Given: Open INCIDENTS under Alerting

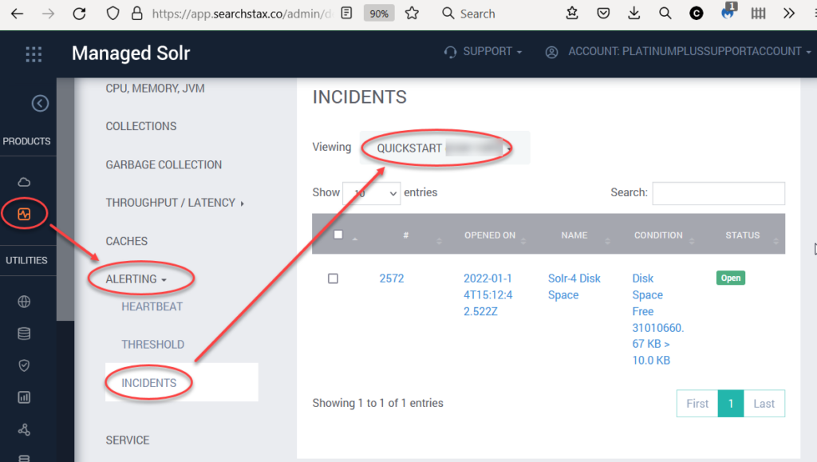Looking at the screenshot, I should pyautogui.click(x=149, y=383).
